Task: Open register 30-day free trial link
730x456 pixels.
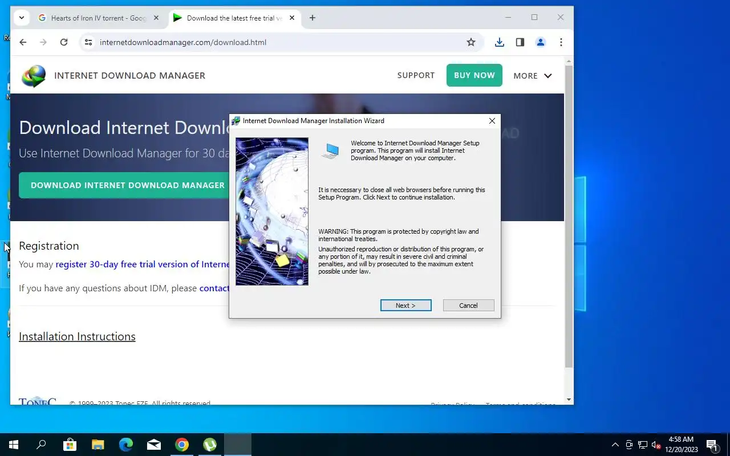Action: [x=143, y=264]
